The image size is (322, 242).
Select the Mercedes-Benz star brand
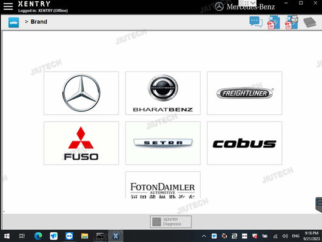81,93
